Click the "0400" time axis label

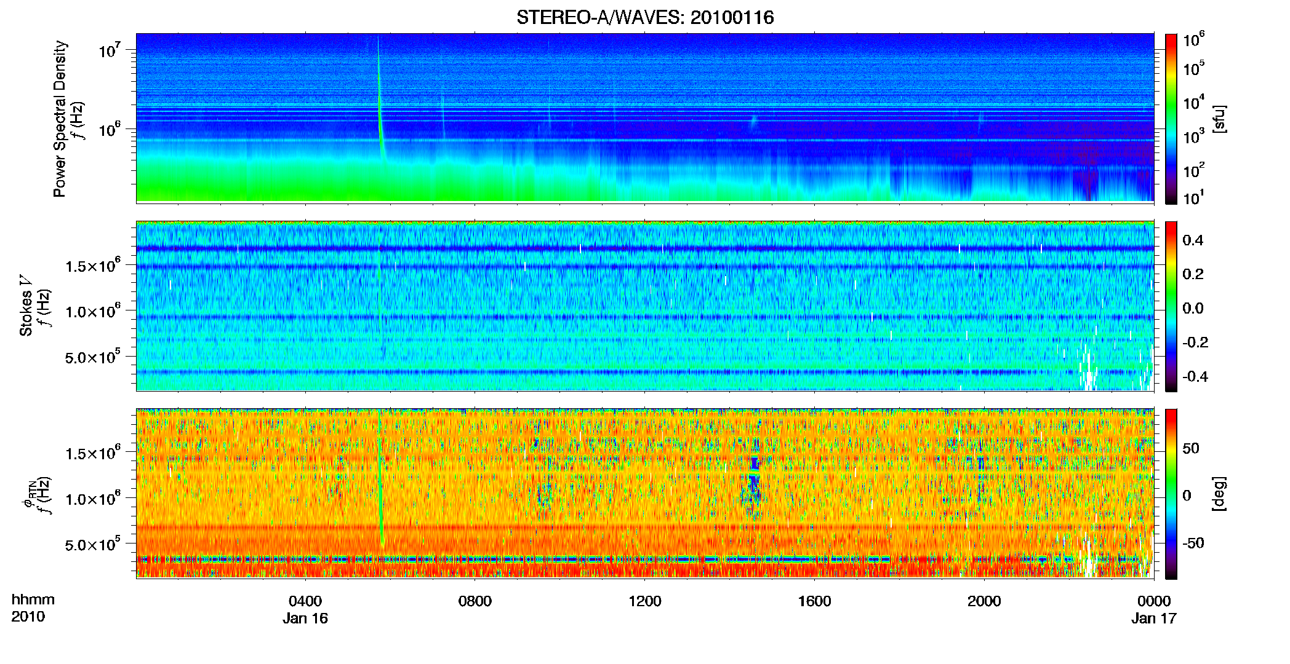305,601
